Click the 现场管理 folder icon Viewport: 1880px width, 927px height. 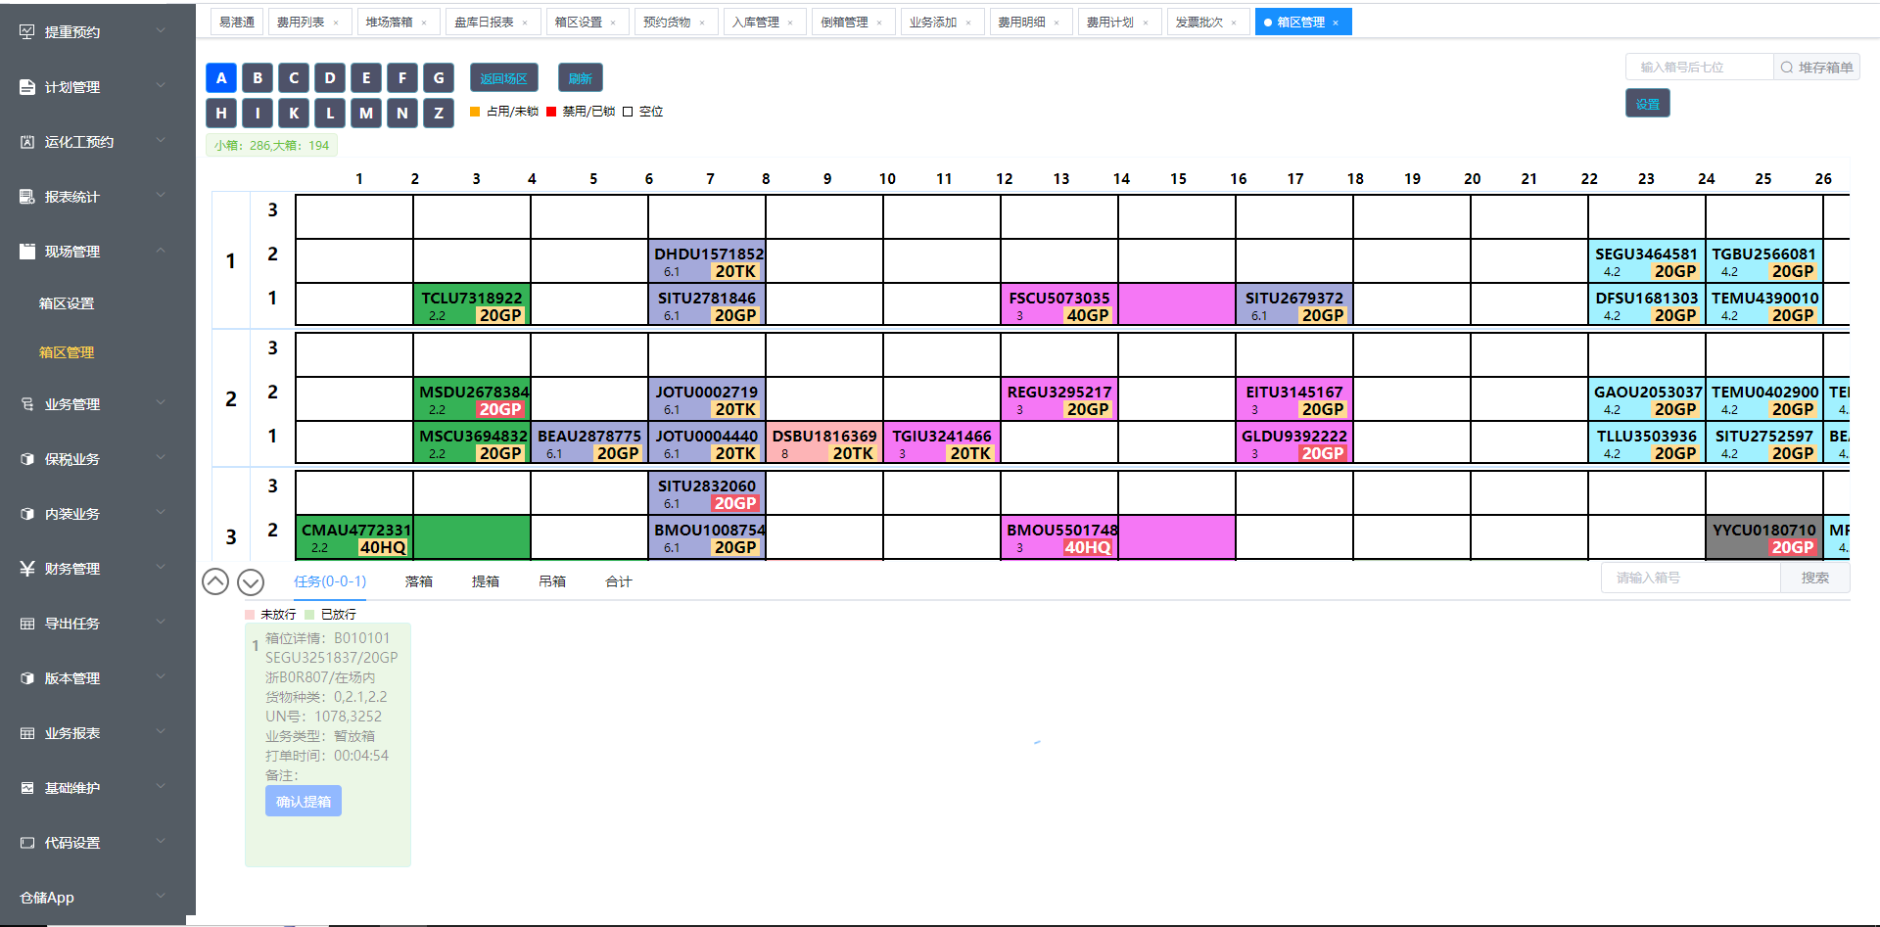point(27,252)
